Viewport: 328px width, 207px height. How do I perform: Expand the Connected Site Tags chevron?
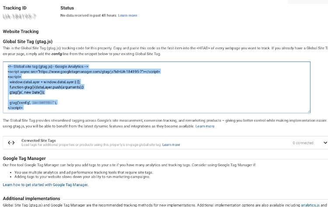325,143
